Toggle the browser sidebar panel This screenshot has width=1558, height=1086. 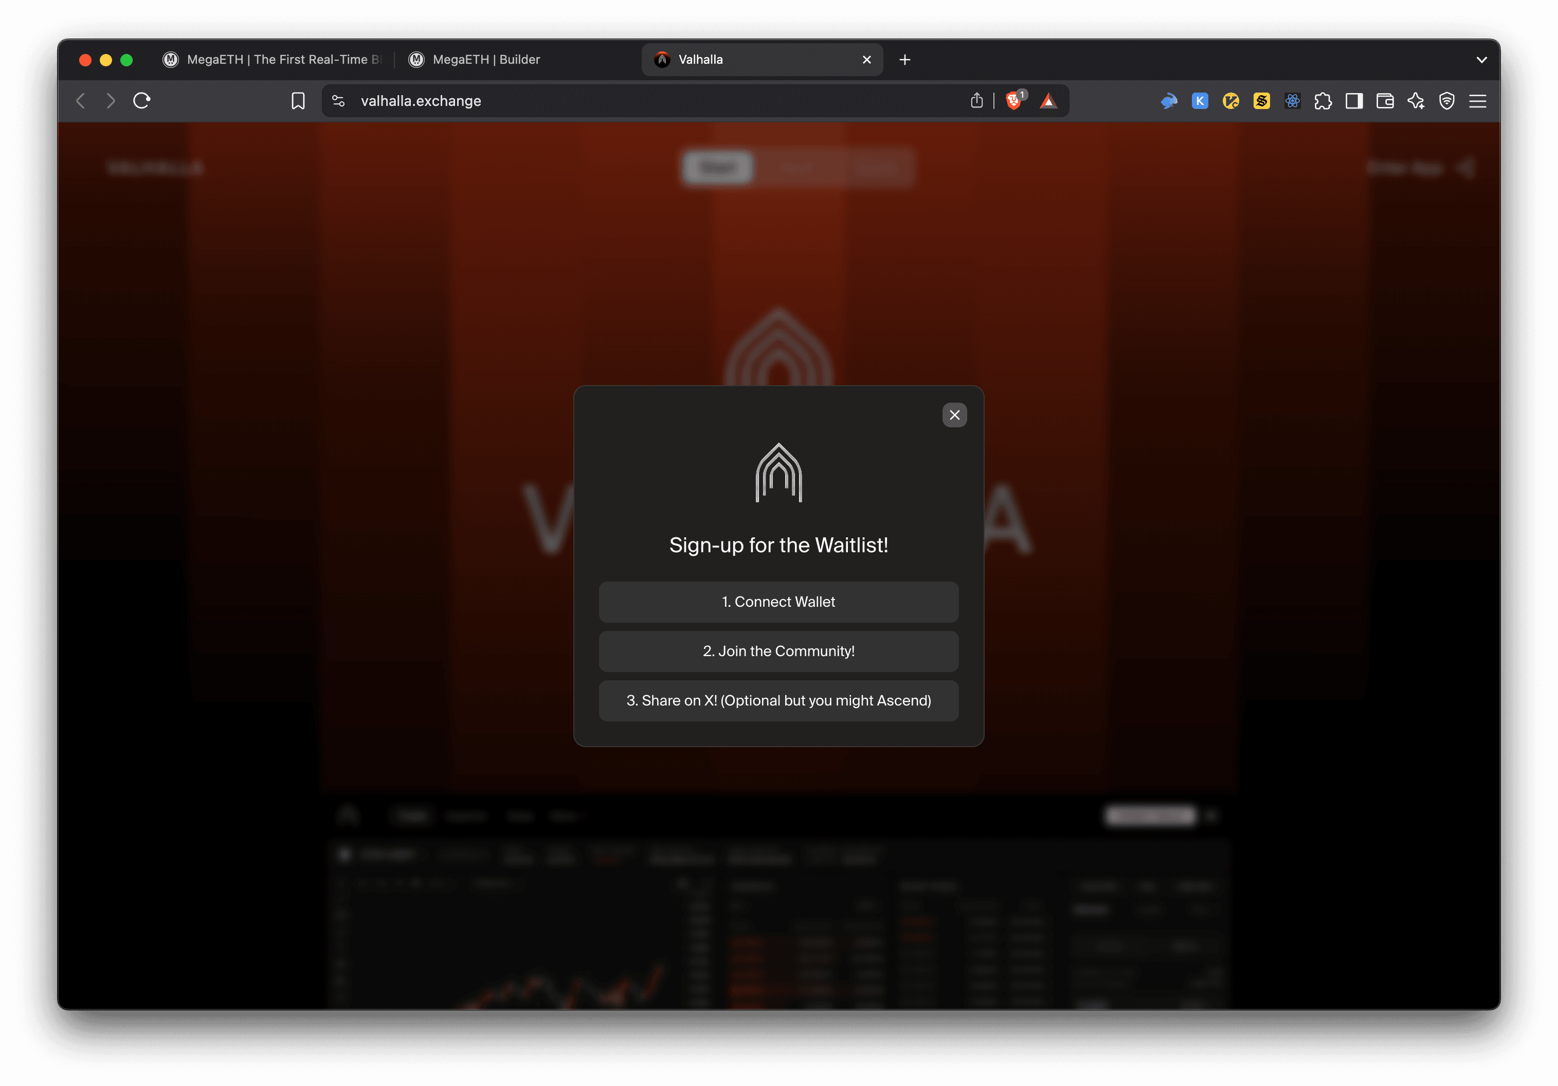1354,101
